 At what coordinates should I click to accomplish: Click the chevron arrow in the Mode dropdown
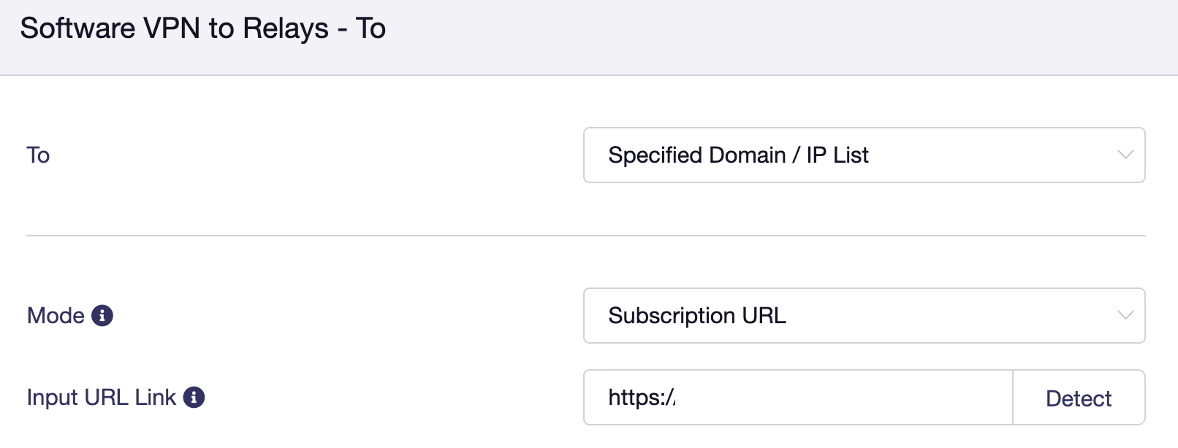click(1125, 316)
